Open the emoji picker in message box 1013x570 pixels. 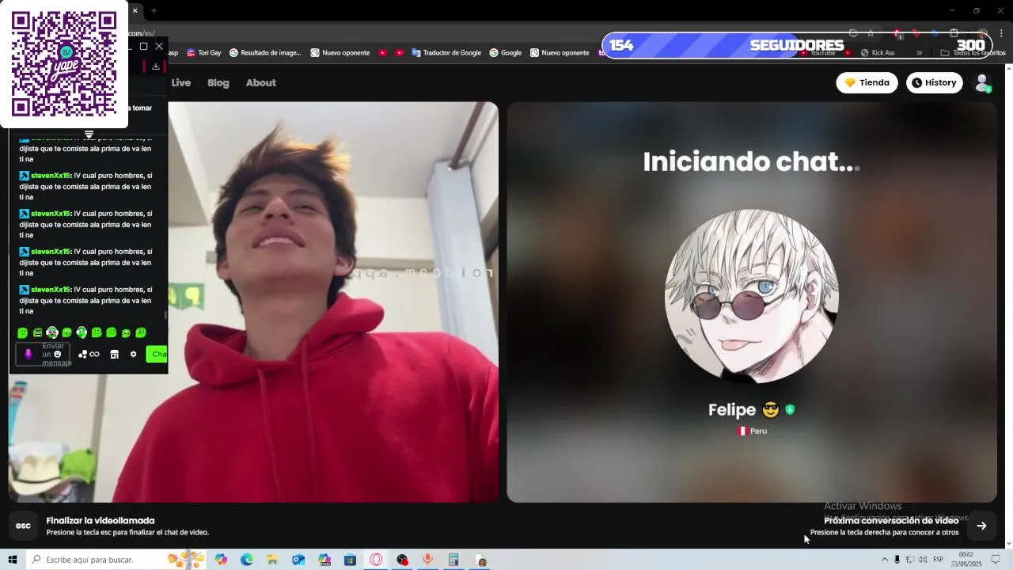tap(58, 354)
